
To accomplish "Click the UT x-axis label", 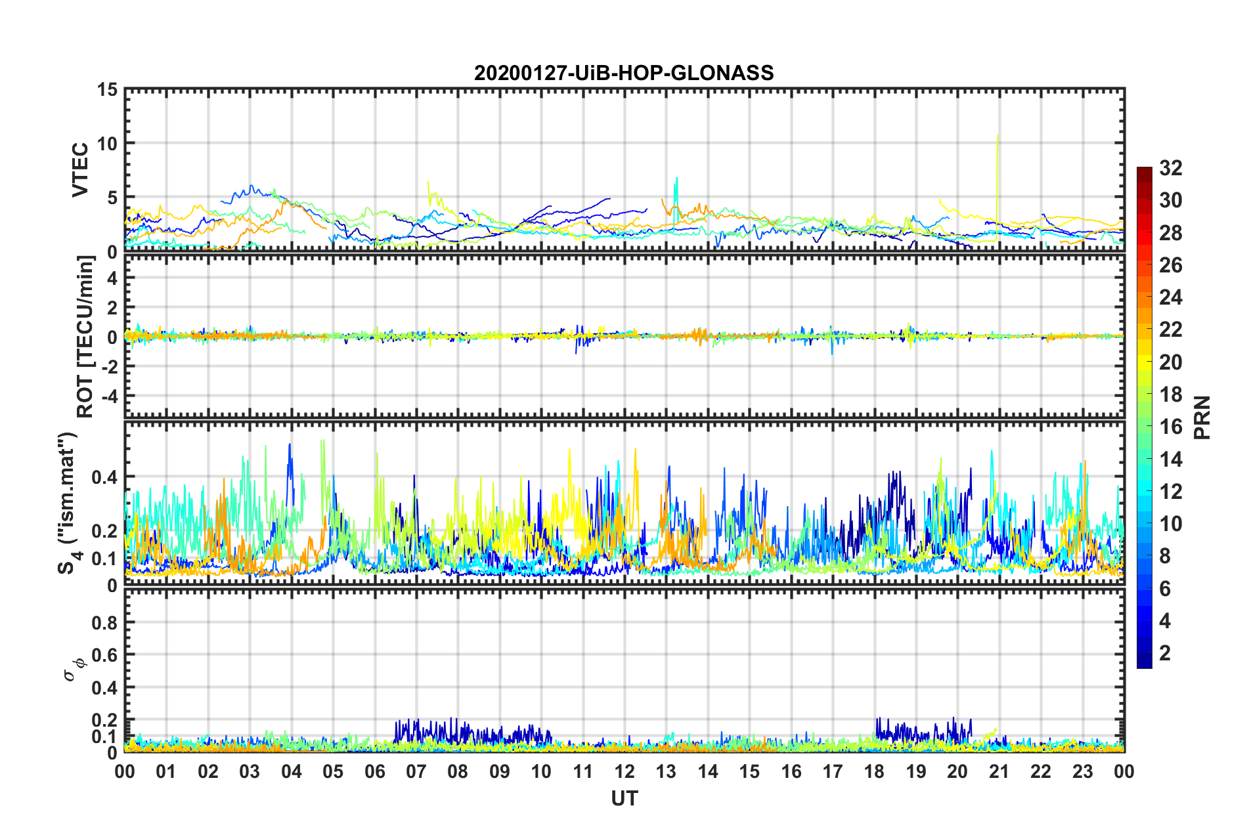I will pos(624,798).
